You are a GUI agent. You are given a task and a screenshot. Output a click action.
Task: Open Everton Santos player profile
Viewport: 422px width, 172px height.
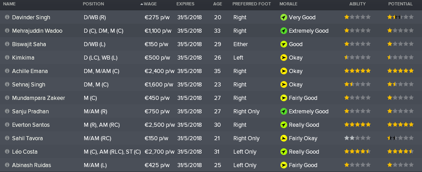tap(31, 125)
